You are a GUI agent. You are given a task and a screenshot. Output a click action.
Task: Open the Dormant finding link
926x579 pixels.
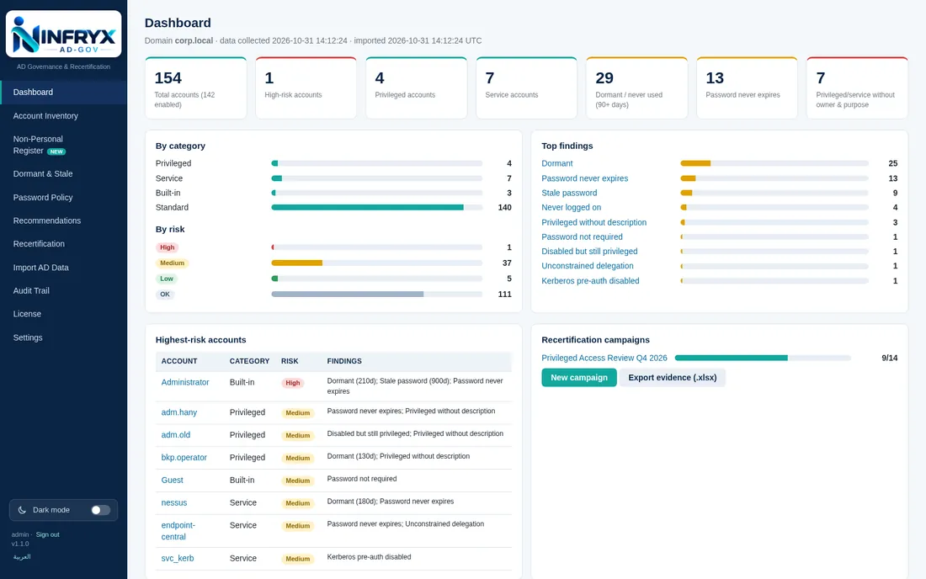tap(557, 163)
